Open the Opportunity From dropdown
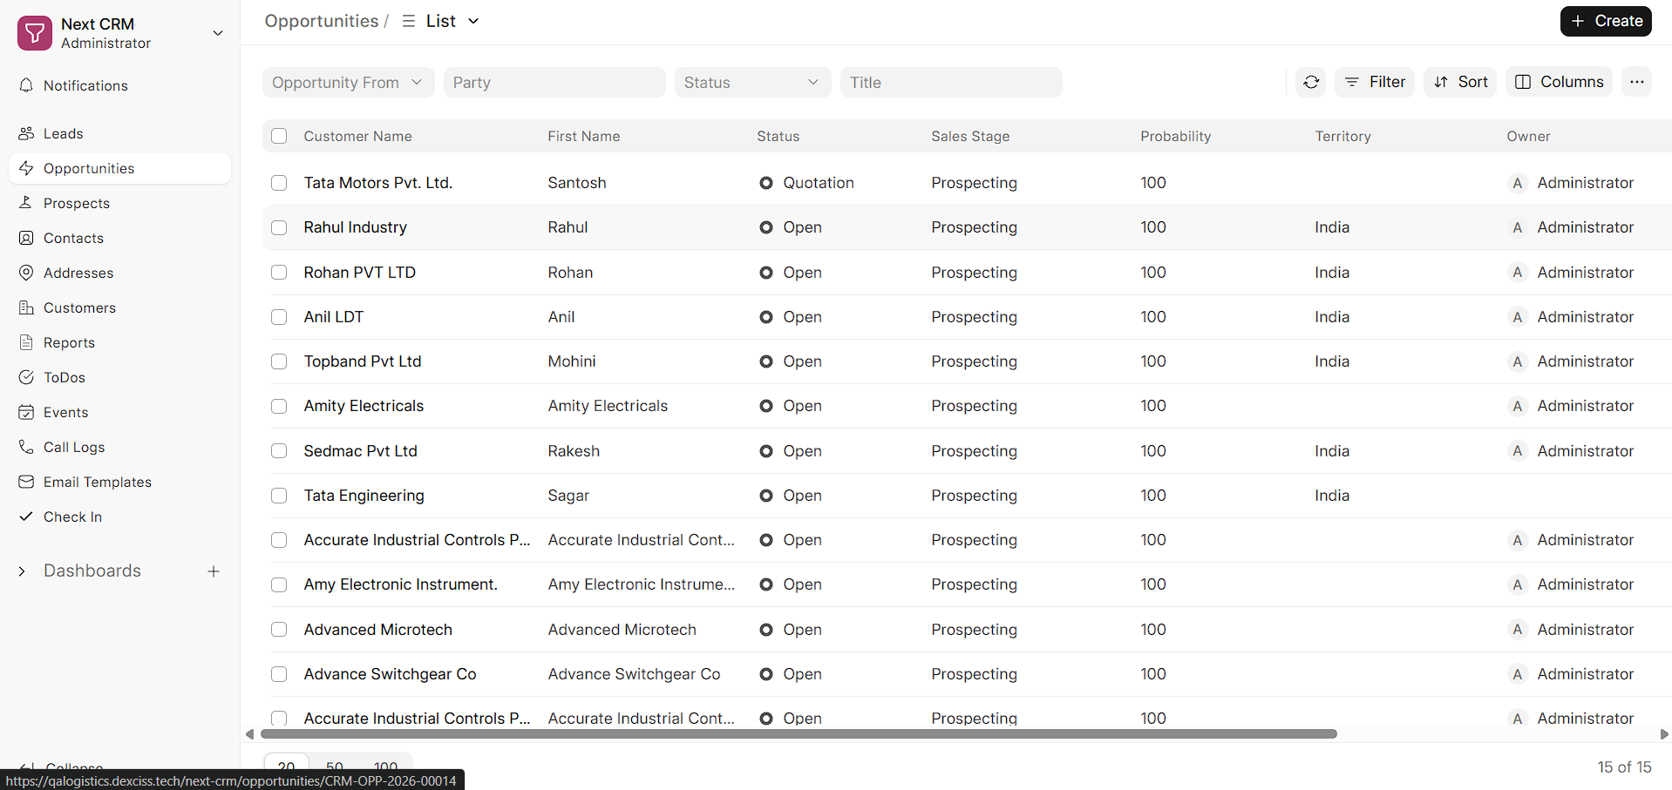 348,82
